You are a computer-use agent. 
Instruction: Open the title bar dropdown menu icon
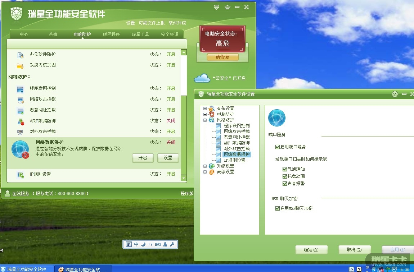(216, 7)
